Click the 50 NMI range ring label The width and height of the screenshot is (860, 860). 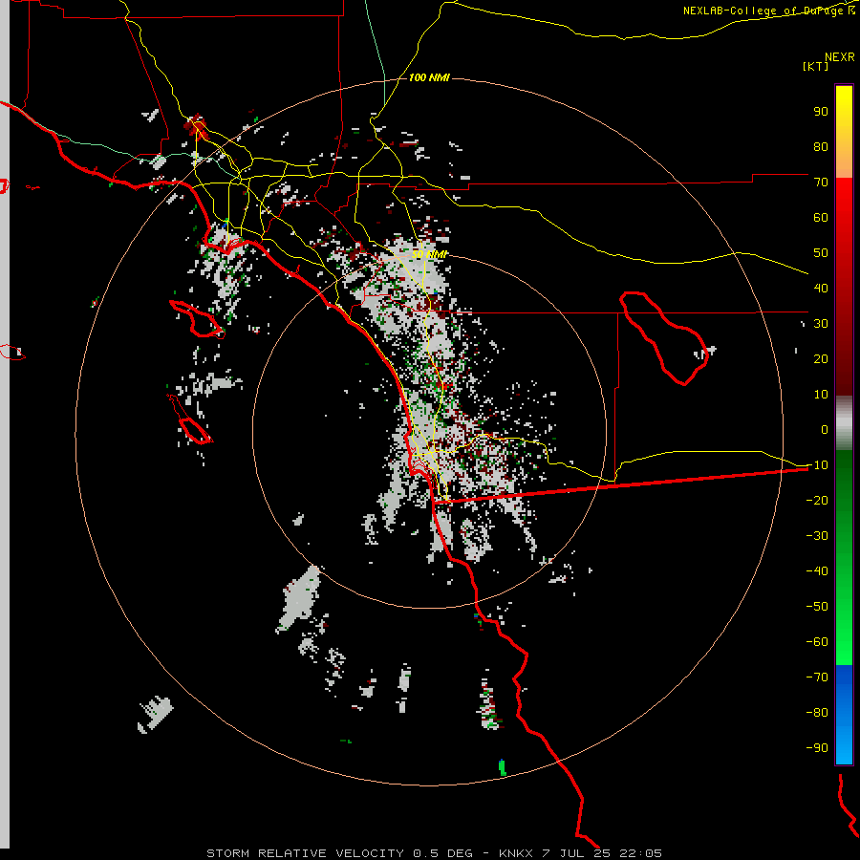click(x=429, y=254)
